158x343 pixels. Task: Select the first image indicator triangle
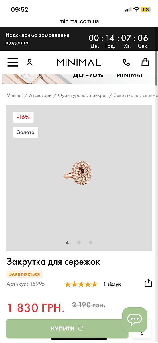coord(67,242)
